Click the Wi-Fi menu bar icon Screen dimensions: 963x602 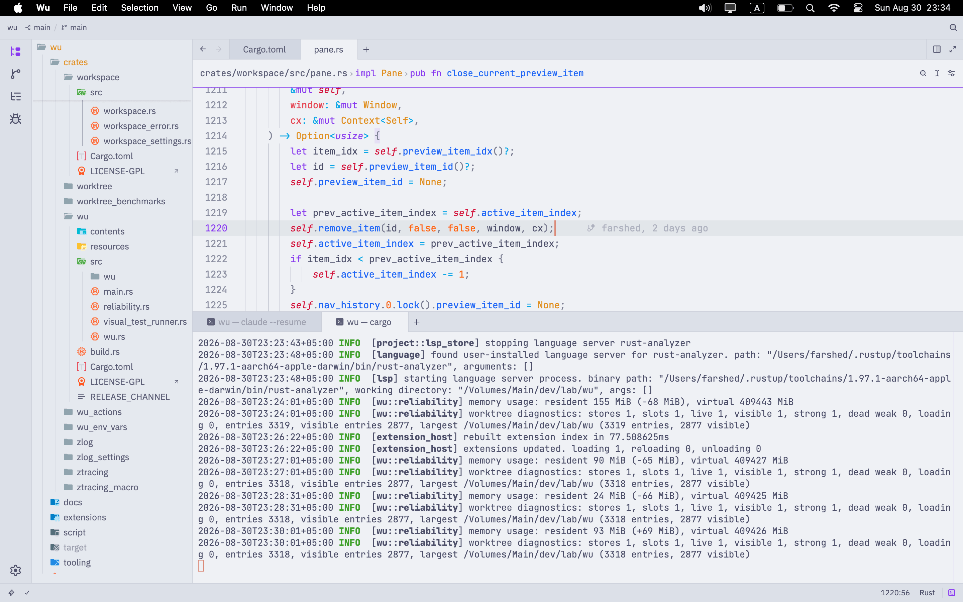834,8
